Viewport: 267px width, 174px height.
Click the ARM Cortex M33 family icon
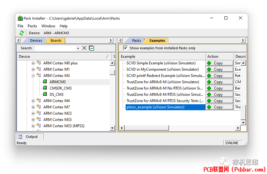click(x=39, y=119)
